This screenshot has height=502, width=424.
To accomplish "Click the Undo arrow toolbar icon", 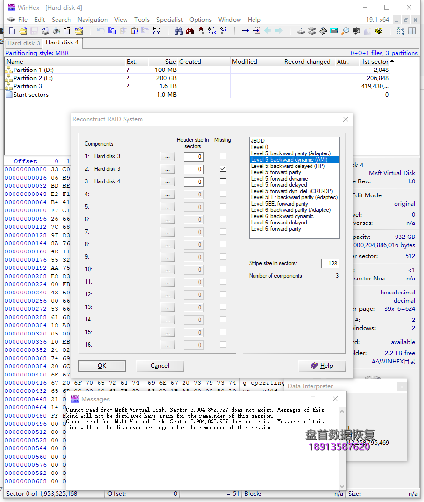I will pos(100,31).
